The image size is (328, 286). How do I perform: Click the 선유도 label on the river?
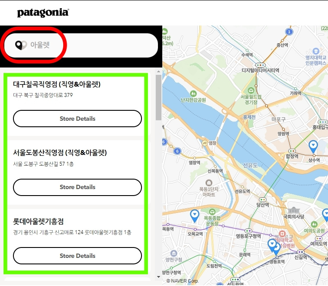pos(250,165)
